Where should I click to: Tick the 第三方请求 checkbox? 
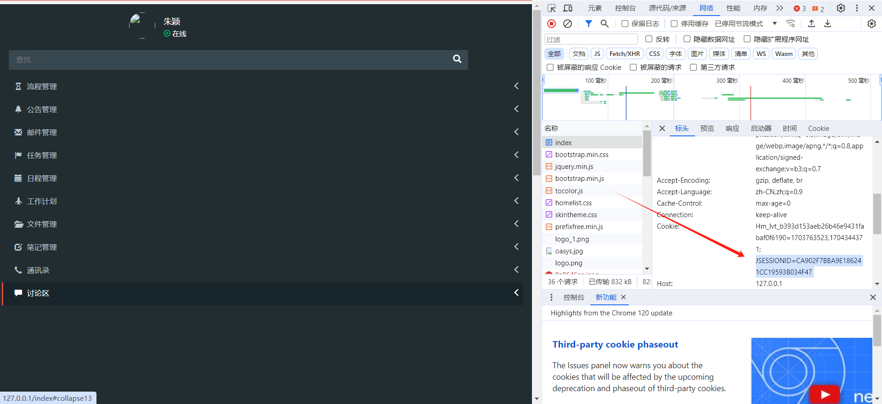click(x=694, y=67)
